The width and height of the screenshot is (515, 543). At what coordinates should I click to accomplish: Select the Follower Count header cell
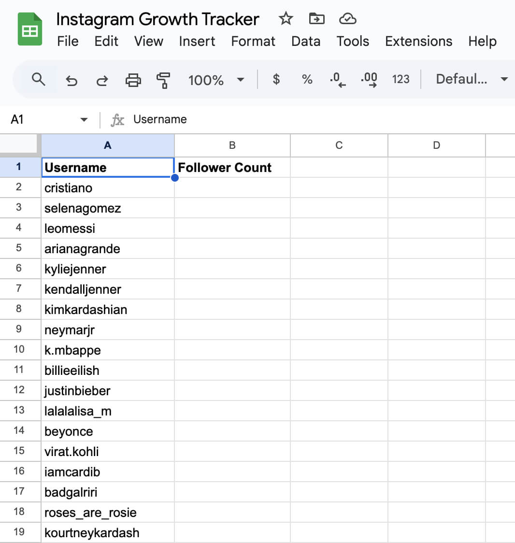(x=232, y=168)
